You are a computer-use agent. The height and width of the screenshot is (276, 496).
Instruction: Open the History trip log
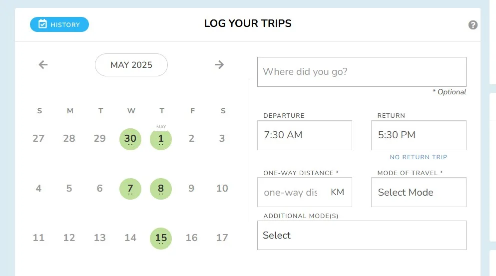(x=59, y=24)
